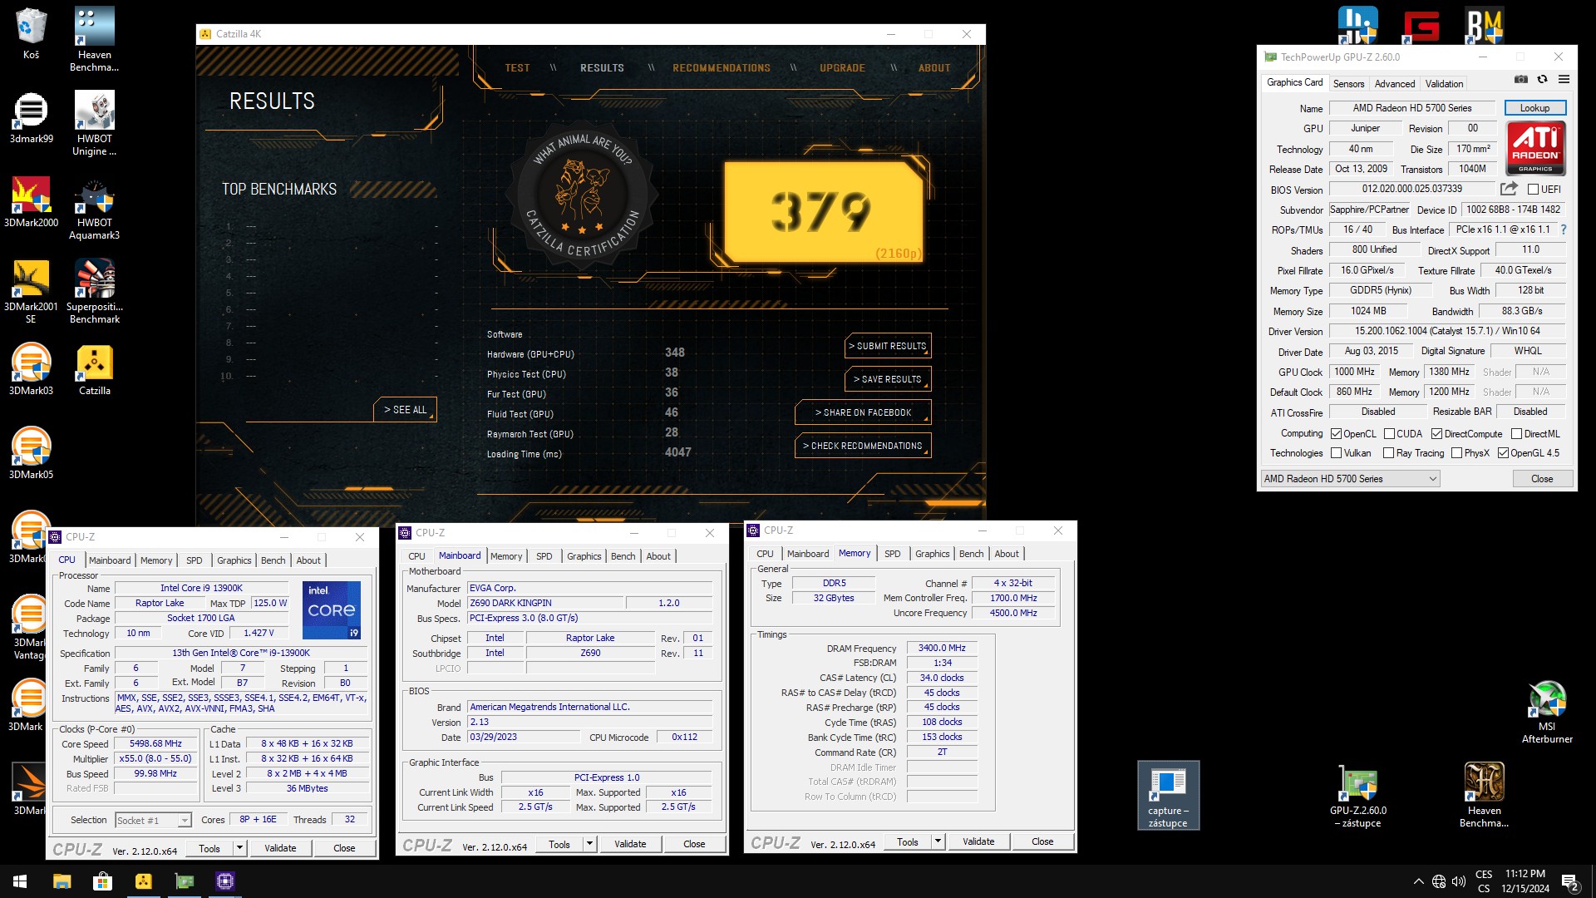Click the GPU-Z Lookup button
1596x898 pixels.
[x=1534, y=108]
